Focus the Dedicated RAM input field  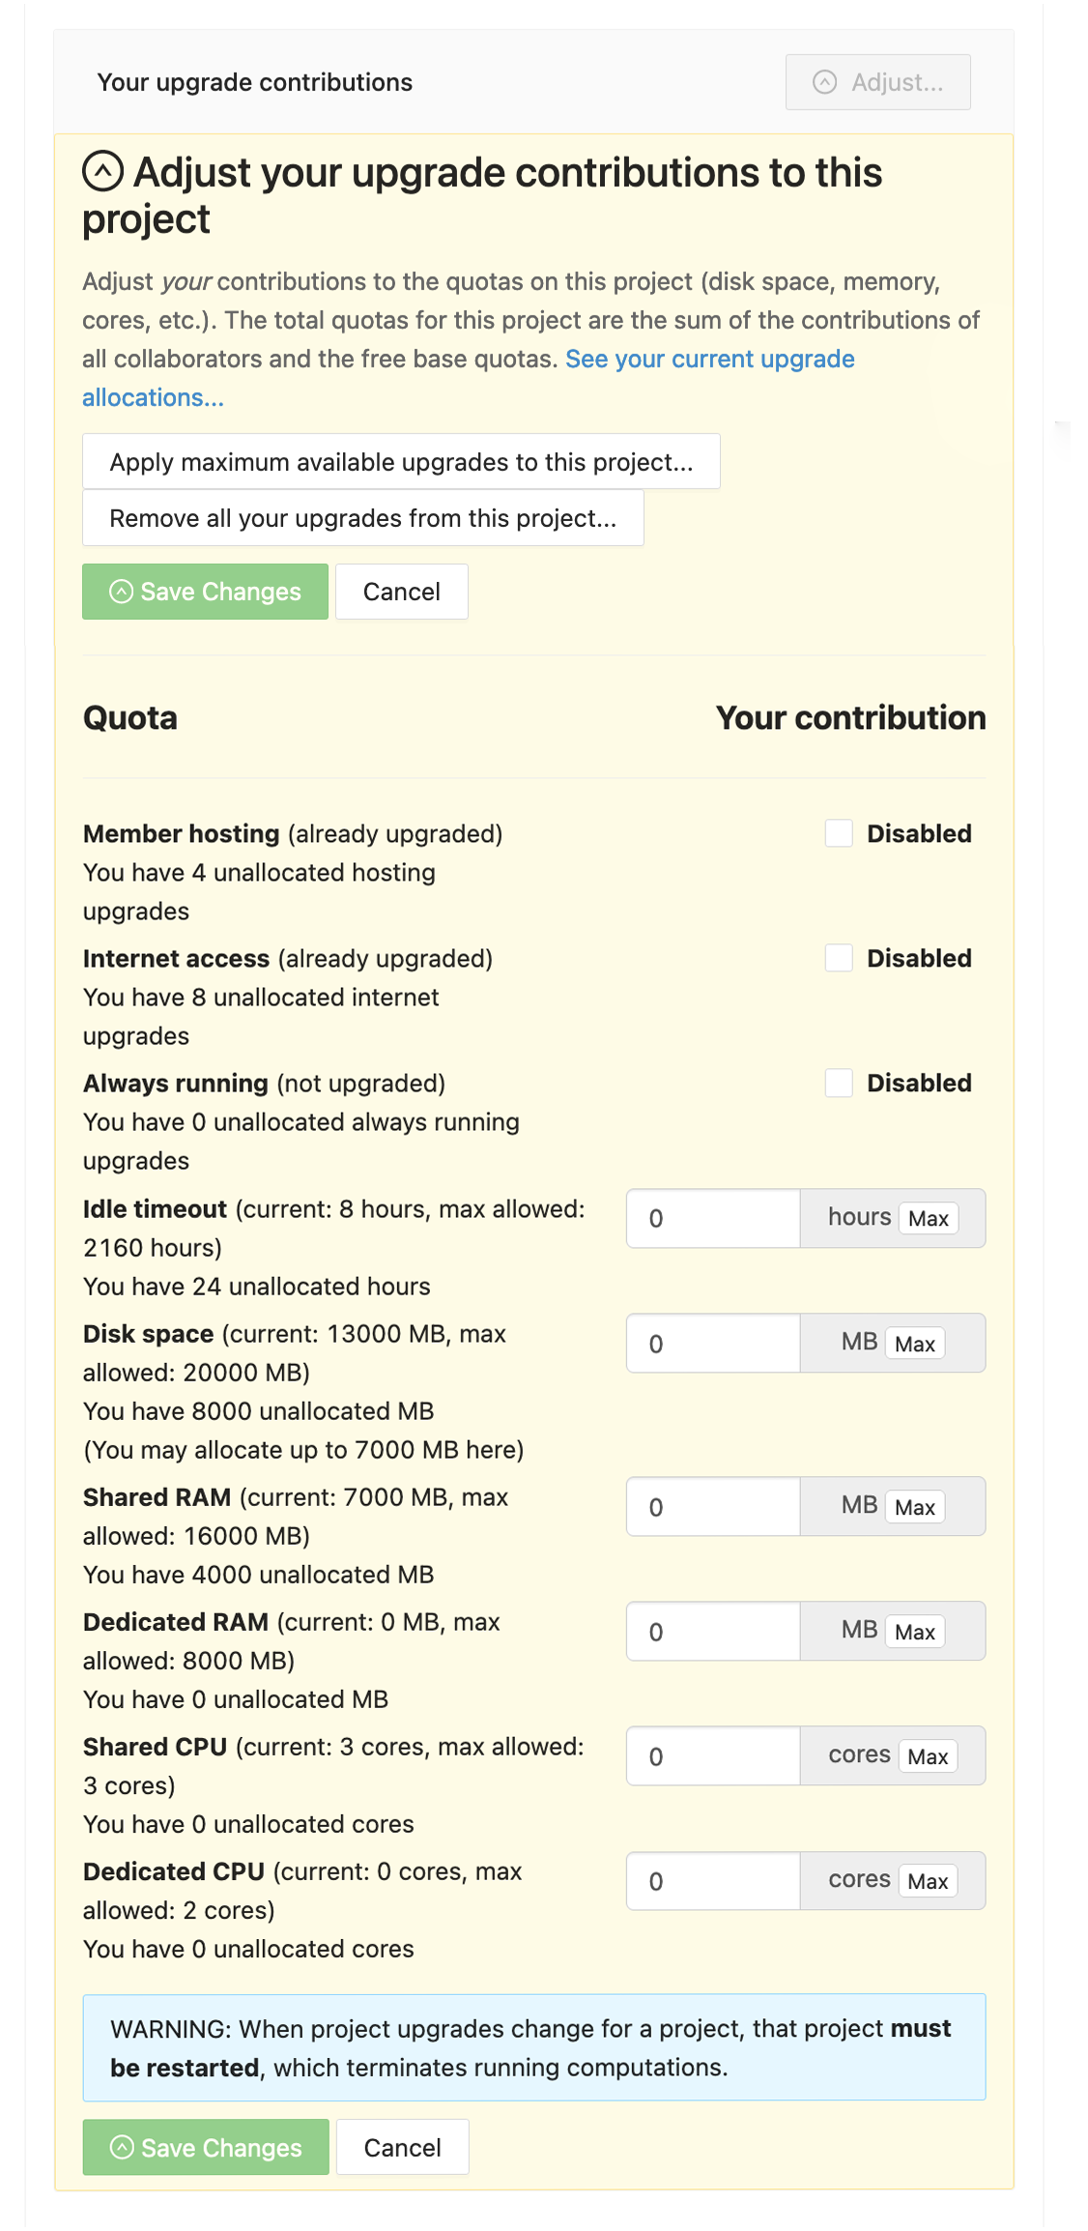(x=713, y=1632)
